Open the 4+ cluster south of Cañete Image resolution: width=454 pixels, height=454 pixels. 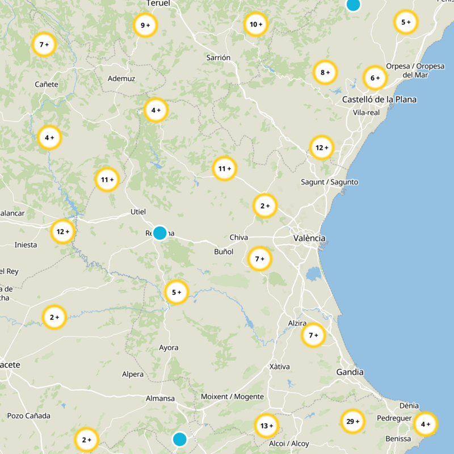pyautogui.click(x=49, y=137)
